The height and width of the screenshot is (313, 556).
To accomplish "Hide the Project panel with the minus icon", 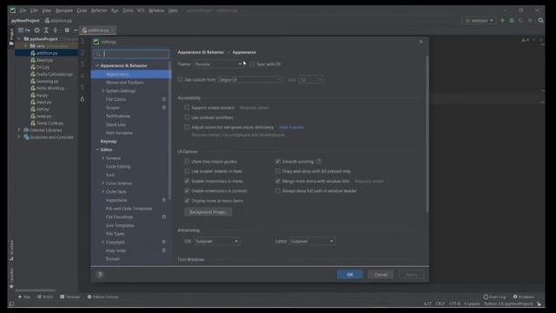I will (76, 30).
